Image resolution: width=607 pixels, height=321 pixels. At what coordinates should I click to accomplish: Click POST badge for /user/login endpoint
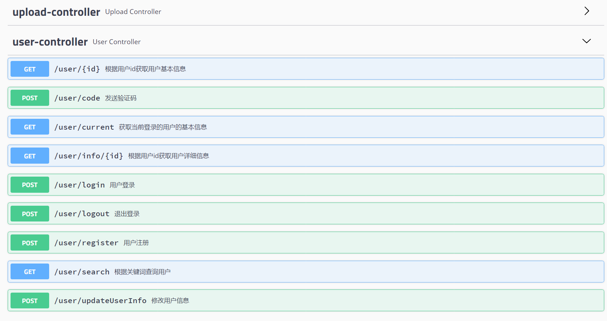click(30, 185)
